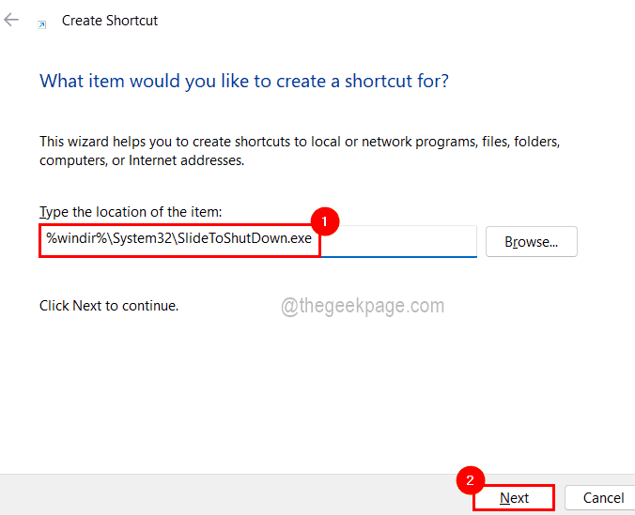Open the Browse... file picker

pos(531,242)
